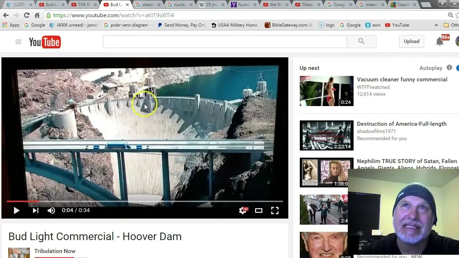Screen dimensions: 459x258
Task: Open Destruction of America thumbnail
Action: tap(327, 135)
